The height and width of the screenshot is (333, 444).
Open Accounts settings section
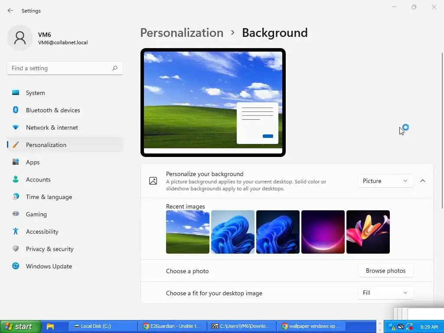click(65, 180)
